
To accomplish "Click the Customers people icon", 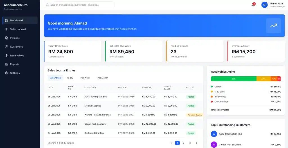I will [x=7, y=47].
